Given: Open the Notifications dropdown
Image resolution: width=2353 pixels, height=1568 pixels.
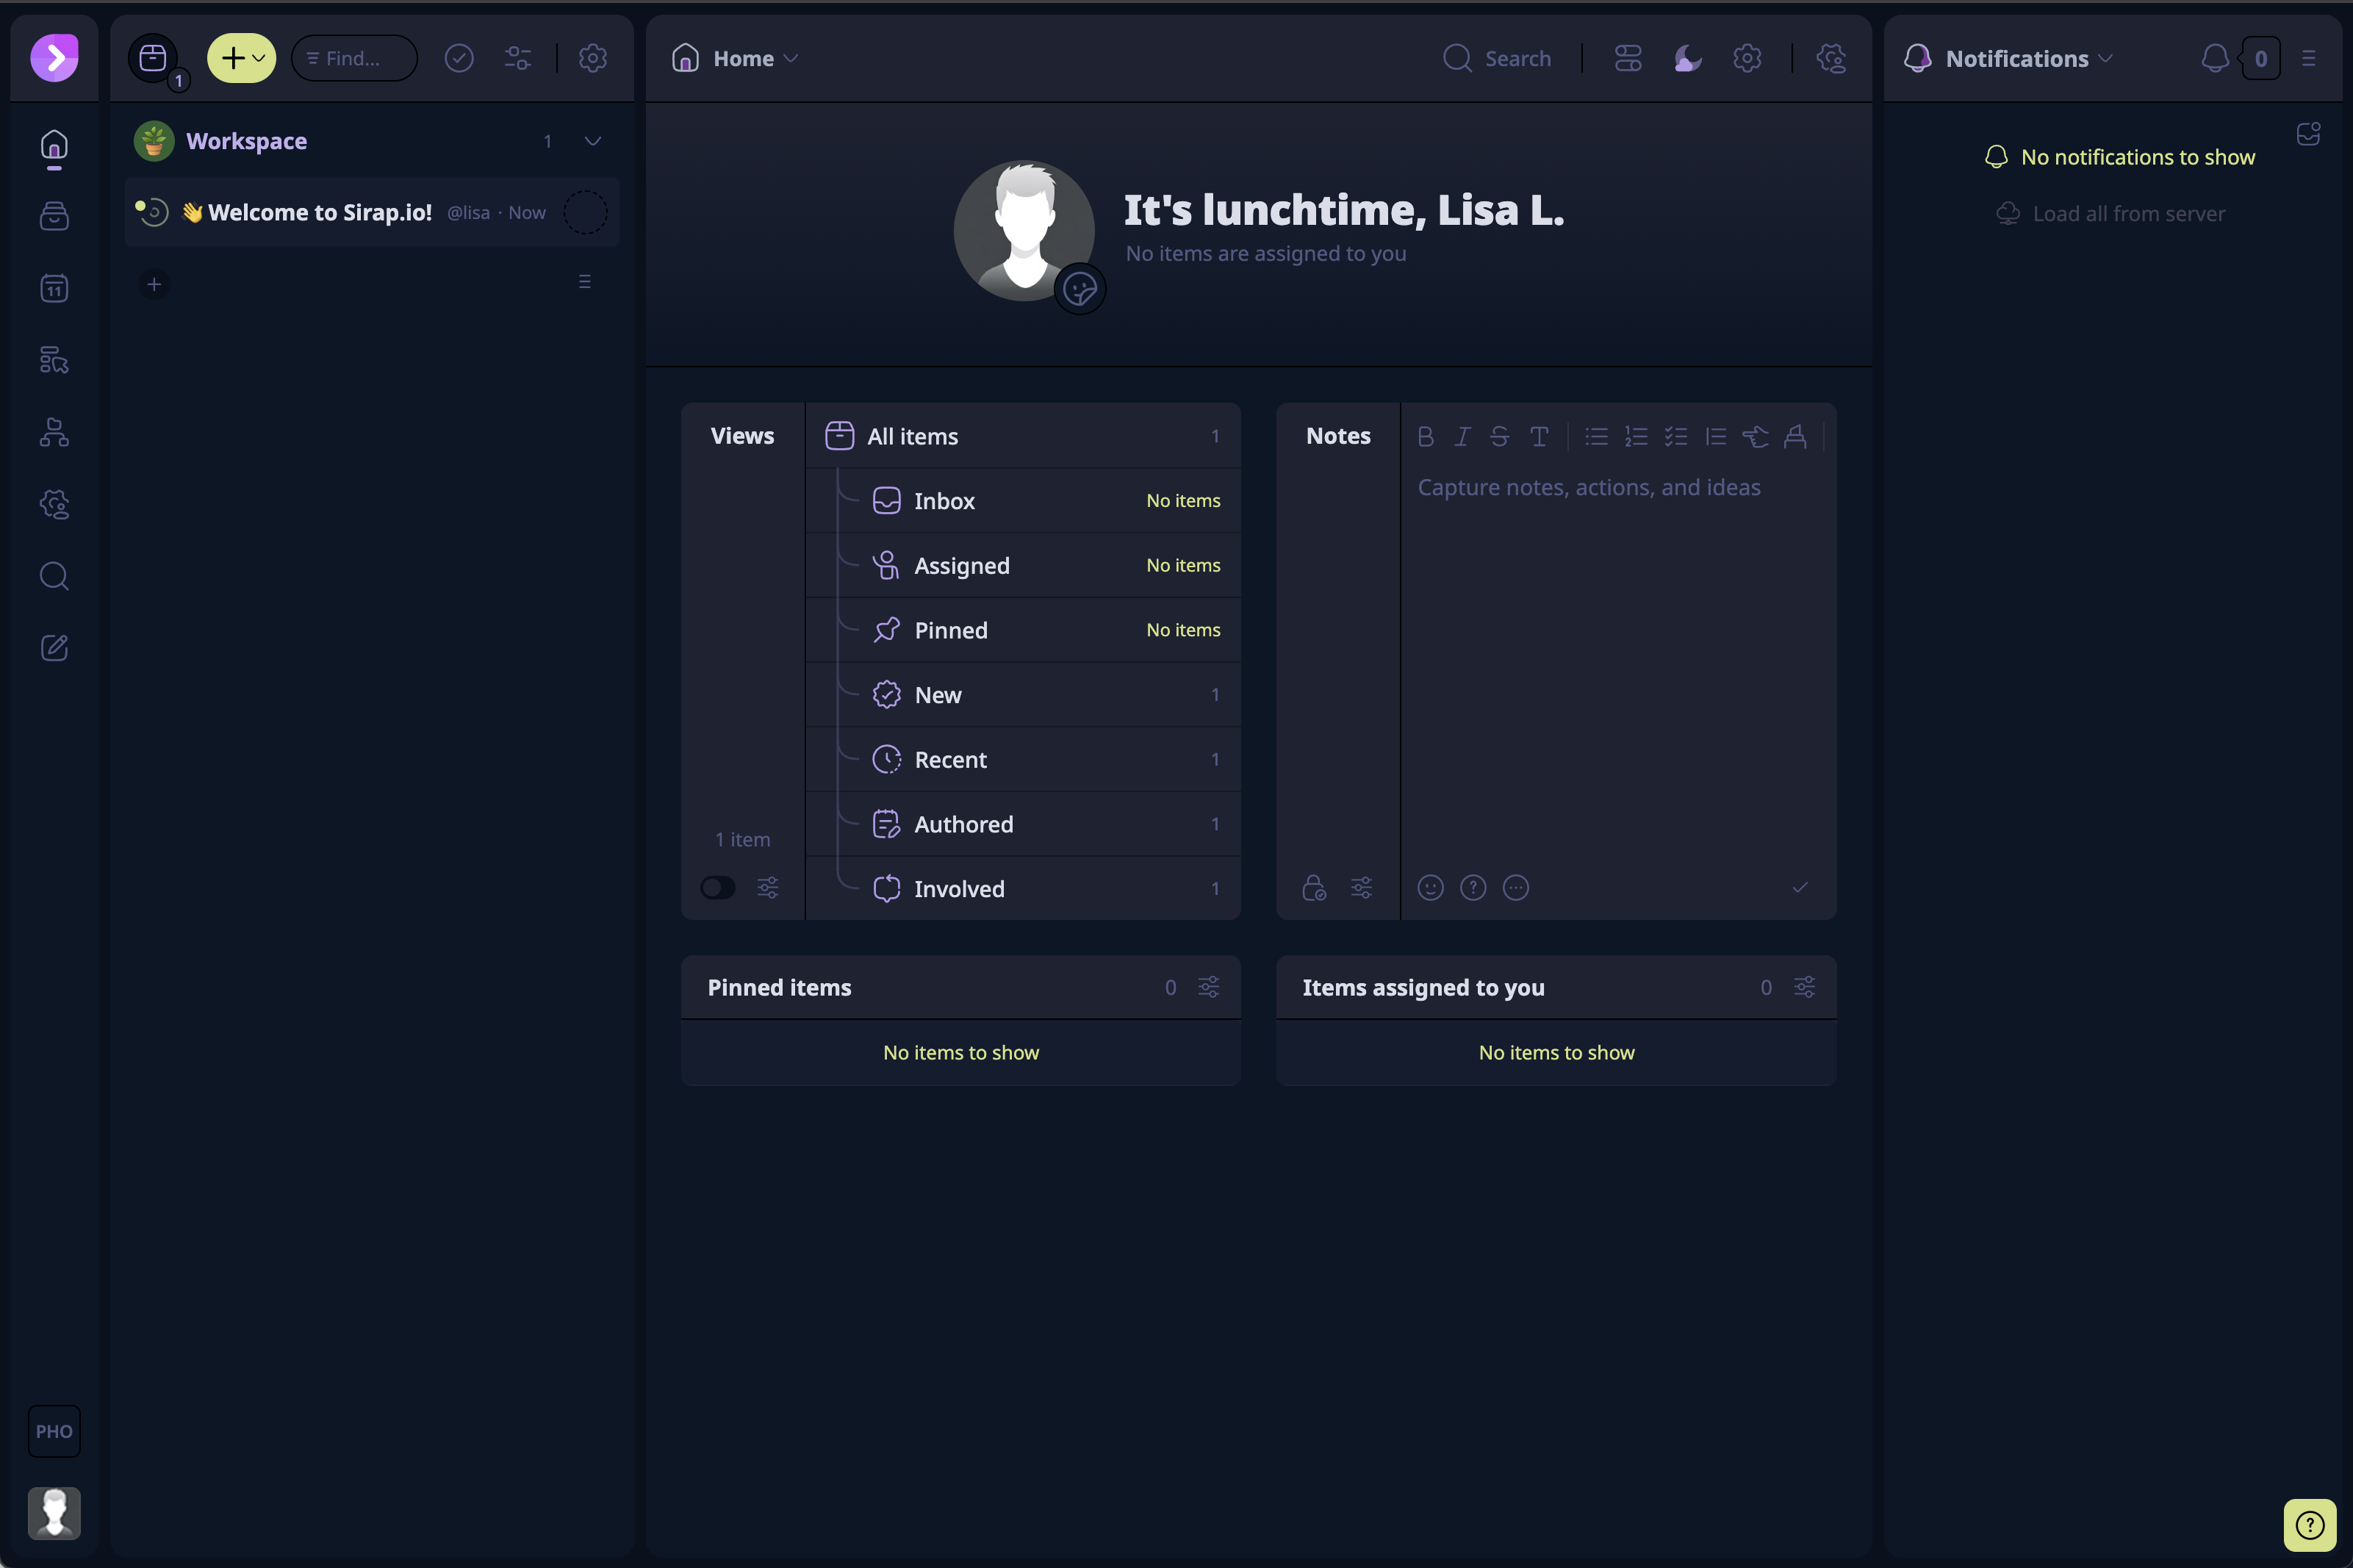Looking at the screenshot, I should (x=2105, y=58).
